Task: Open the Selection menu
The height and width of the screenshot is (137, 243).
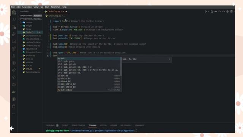Action: click(27, 7)
